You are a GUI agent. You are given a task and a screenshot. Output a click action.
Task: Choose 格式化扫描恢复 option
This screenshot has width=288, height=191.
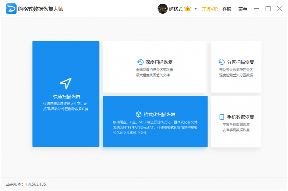click(x=159, y=114)
